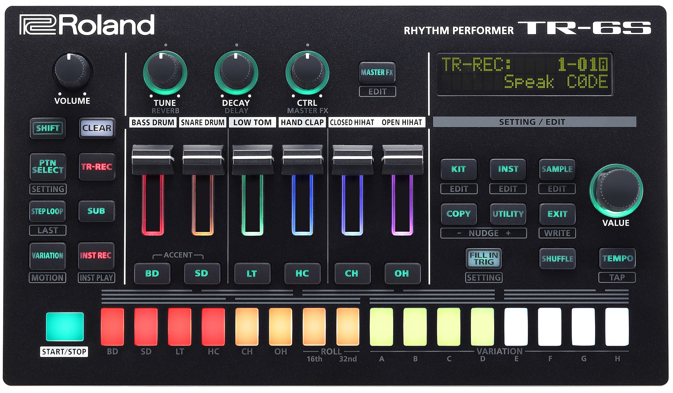This screenshot has width=673, height=393.
Task: Click the SNARE DRUM channel label
Action: (203, 122)
